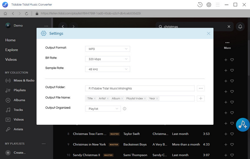Open Explore in Tidal sidebar
The width and height of the screenshot is (250, 159).
[12, 50]
